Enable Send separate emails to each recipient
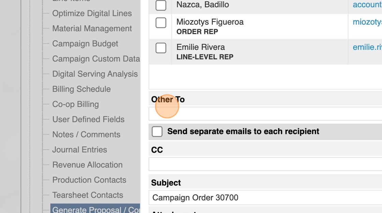382x213 pixels. [157, 131]
